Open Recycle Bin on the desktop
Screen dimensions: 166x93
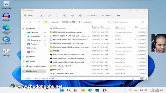[x=6, y=5]
